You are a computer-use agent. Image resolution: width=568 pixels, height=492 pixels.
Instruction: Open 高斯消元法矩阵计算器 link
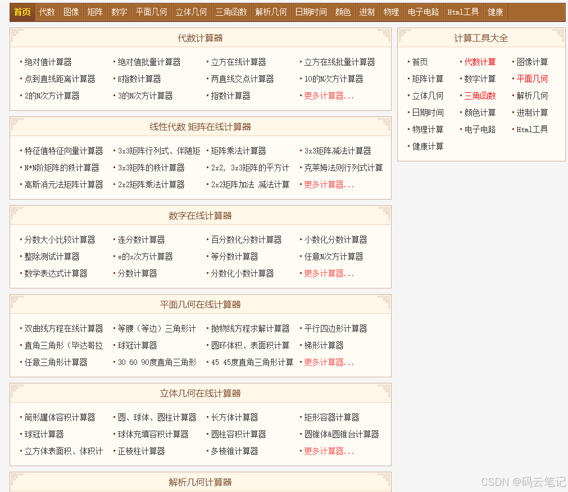63,185
